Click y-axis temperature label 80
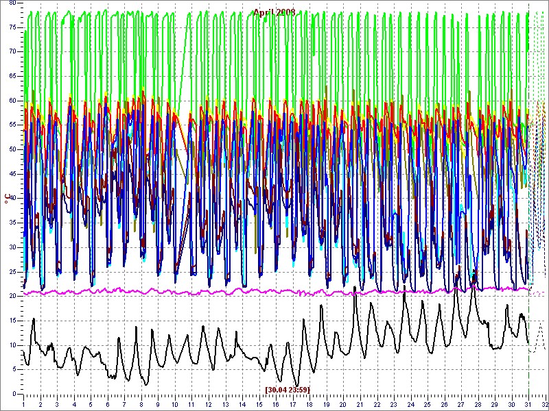549x411 pixels. (x=12, y=3)
